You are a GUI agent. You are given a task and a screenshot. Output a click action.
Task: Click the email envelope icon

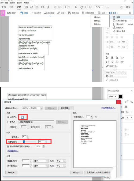[42, 7]
